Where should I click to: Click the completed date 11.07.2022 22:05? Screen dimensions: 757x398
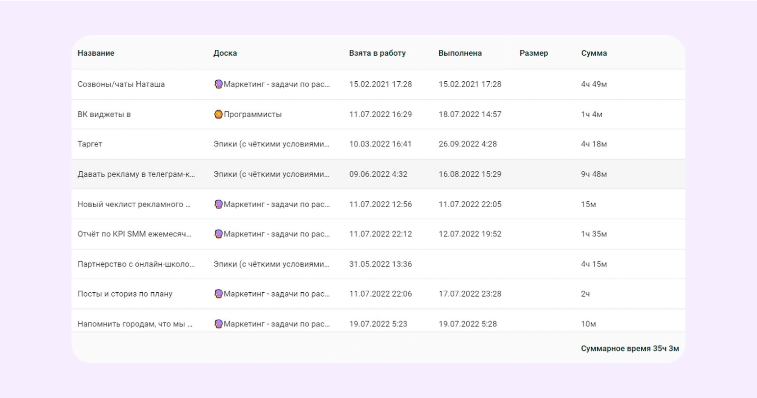470,204
